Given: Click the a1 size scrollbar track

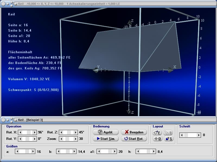Looking at the screenshot, I should tap(107, 151).
